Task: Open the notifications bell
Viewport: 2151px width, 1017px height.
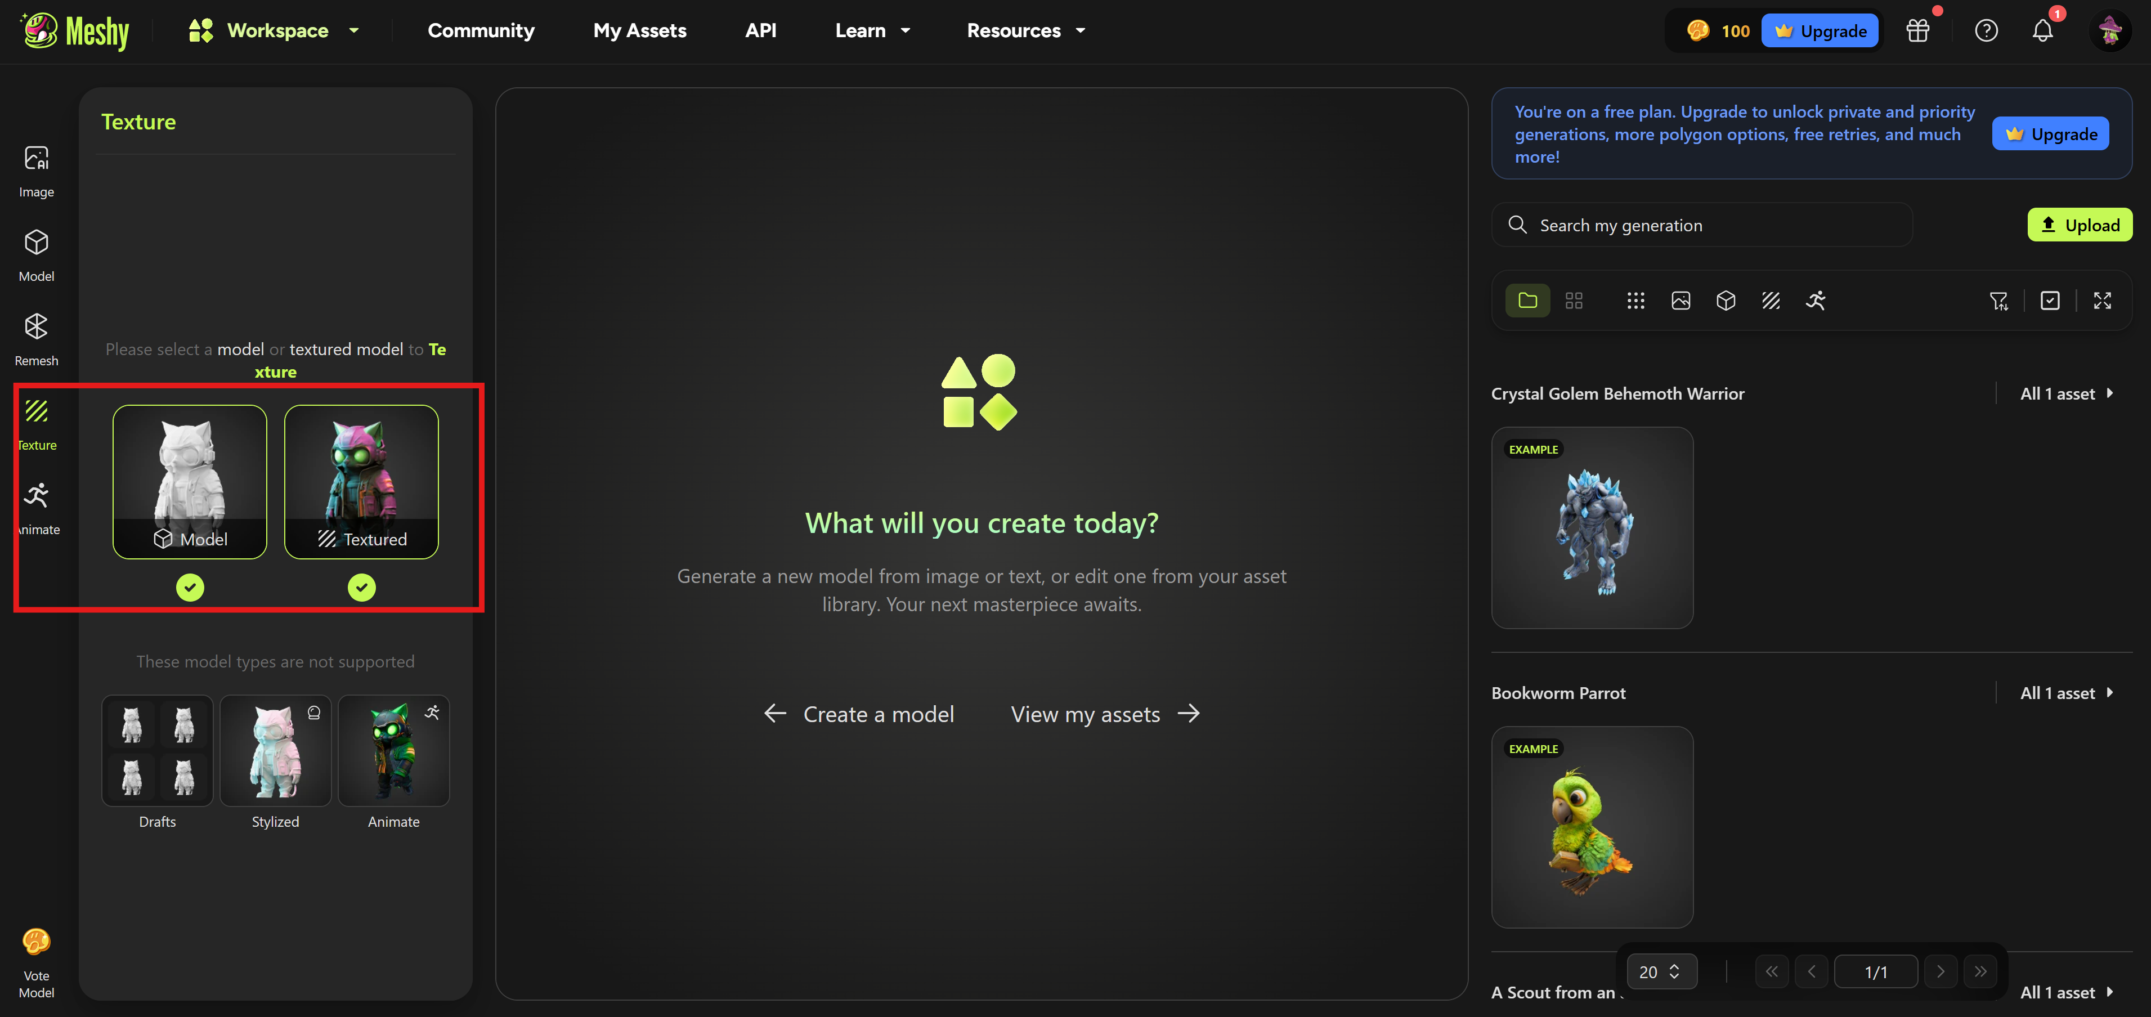Action: coord(2042,31)
